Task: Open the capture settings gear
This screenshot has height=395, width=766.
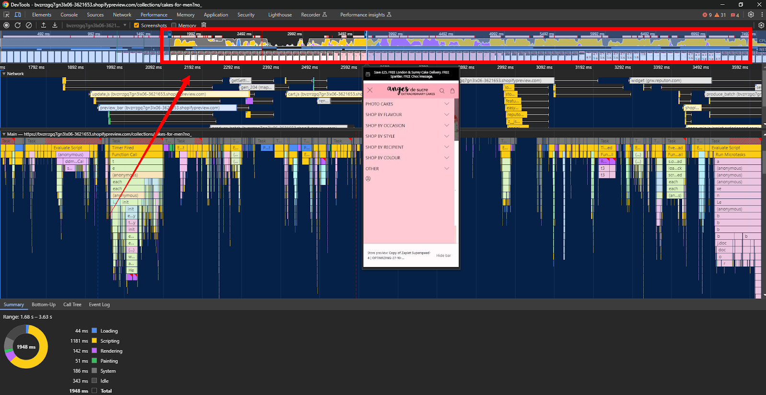Action: tap(761, 25)
